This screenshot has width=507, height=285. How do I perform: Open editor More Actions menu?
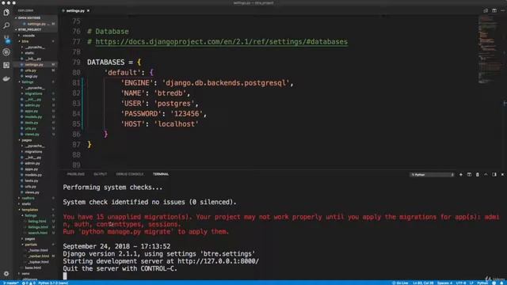(x=503, y=10)
